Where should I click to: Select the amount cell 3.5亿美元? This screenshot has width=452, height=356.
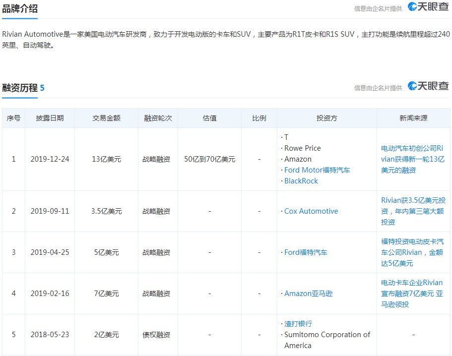[x=106, y=211]
